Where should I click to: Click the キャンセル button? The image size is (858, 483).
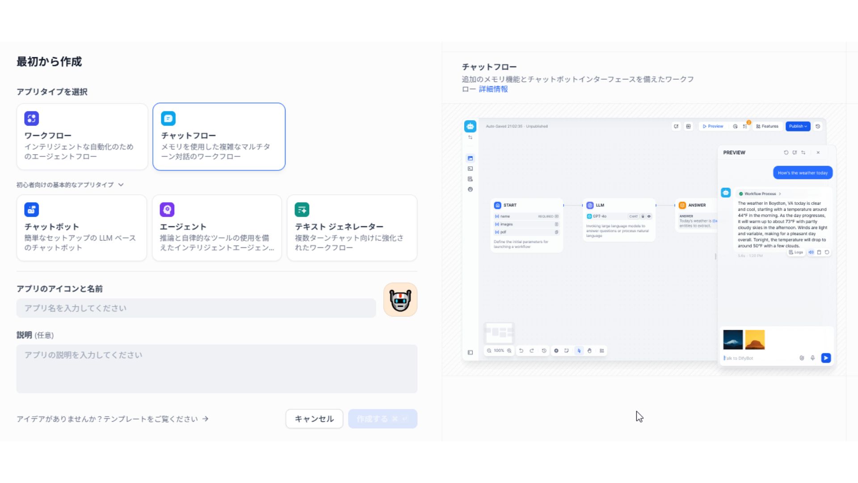314,419
